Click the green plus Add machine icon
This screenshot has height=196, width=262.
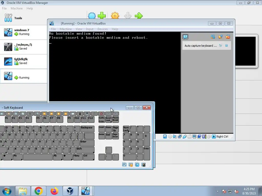[102, 16]
